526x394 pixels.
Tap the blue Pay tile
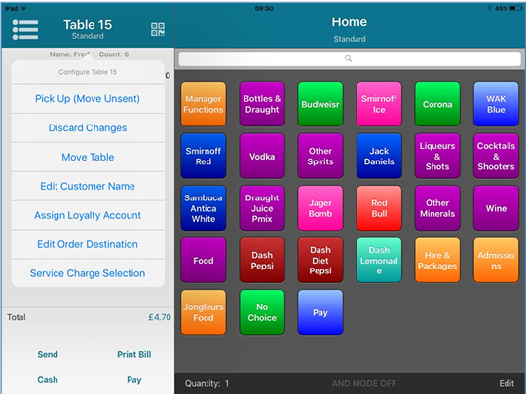(320, 312)
